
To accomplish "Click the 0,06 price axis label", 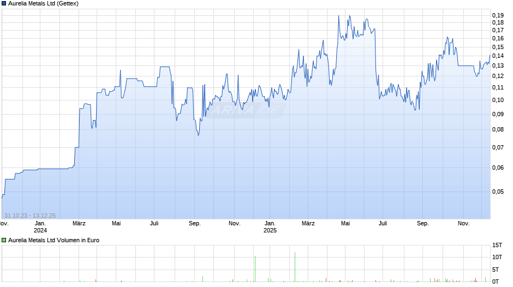I will coord(498,168).
